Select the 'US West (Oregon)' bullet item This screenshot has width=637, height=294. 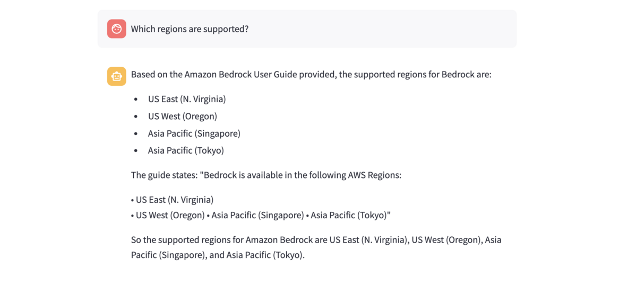point(183,116)
